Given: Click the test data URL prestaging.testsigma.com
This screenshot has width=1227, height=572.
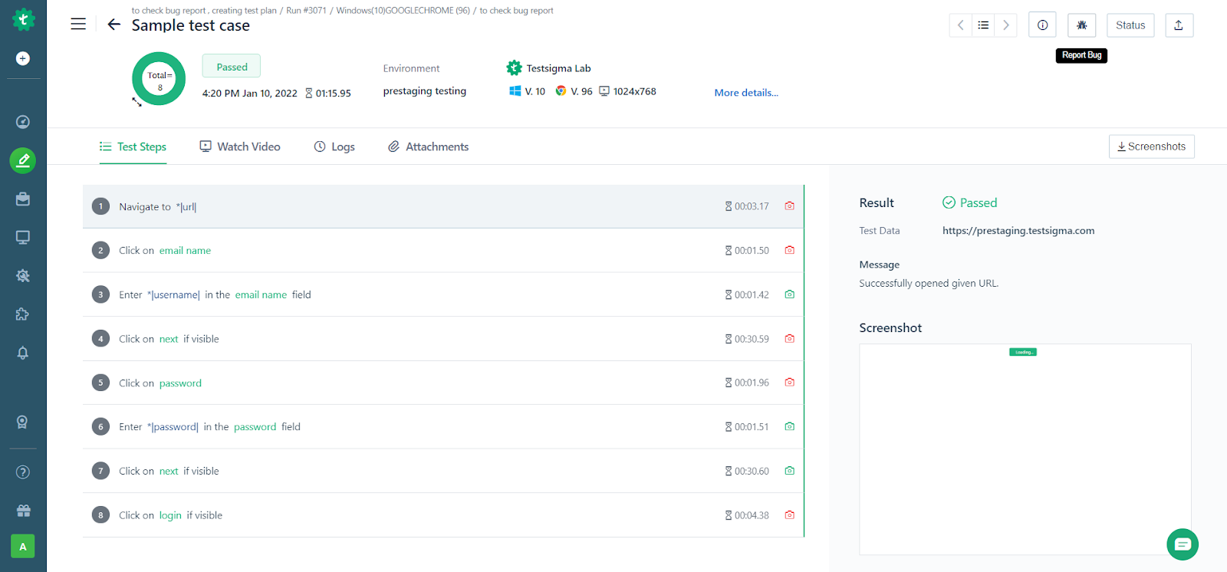Looking at the screenshot, I should [1018, 231].
